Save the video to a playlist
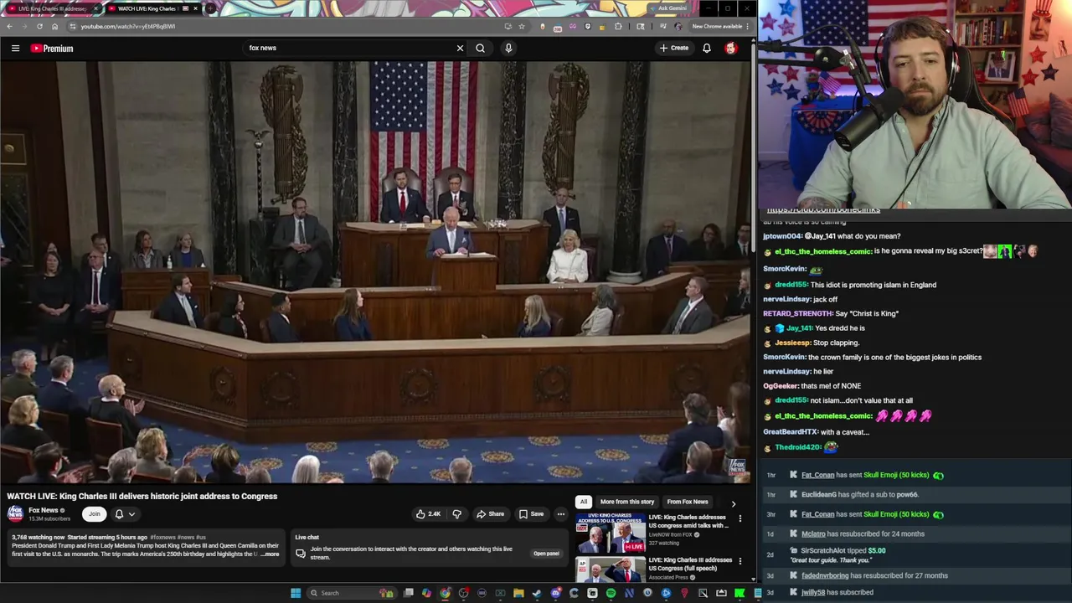This screenshot has height=603, width=1072. pyautogui.click(x=531, y=514)
